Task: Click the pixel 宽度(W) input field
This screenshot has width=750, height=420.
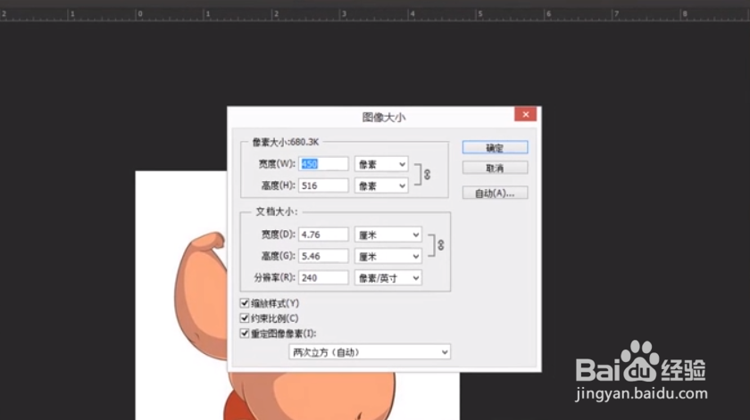Action: (323, 164)
